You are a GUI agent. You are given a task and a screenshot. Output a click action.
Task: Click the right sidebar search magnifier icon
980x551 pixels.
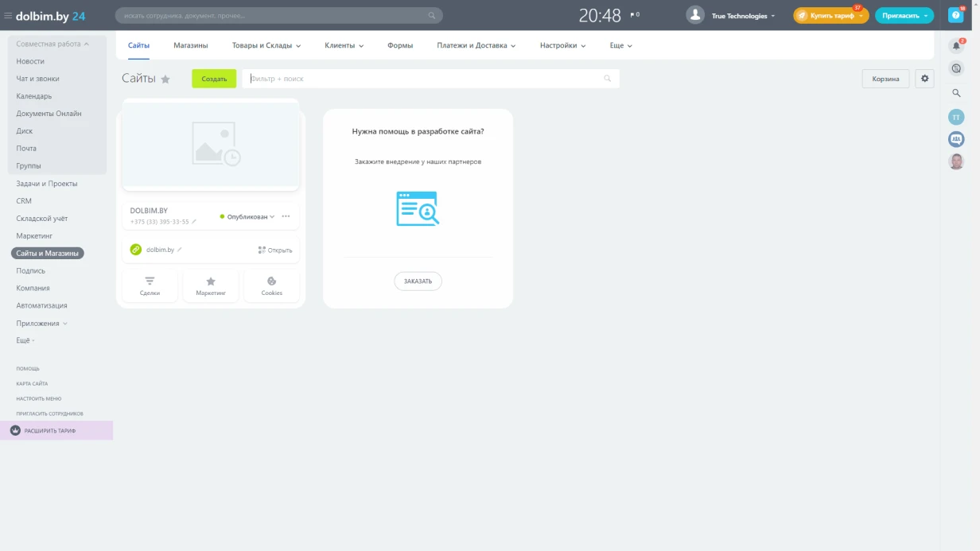956,93
